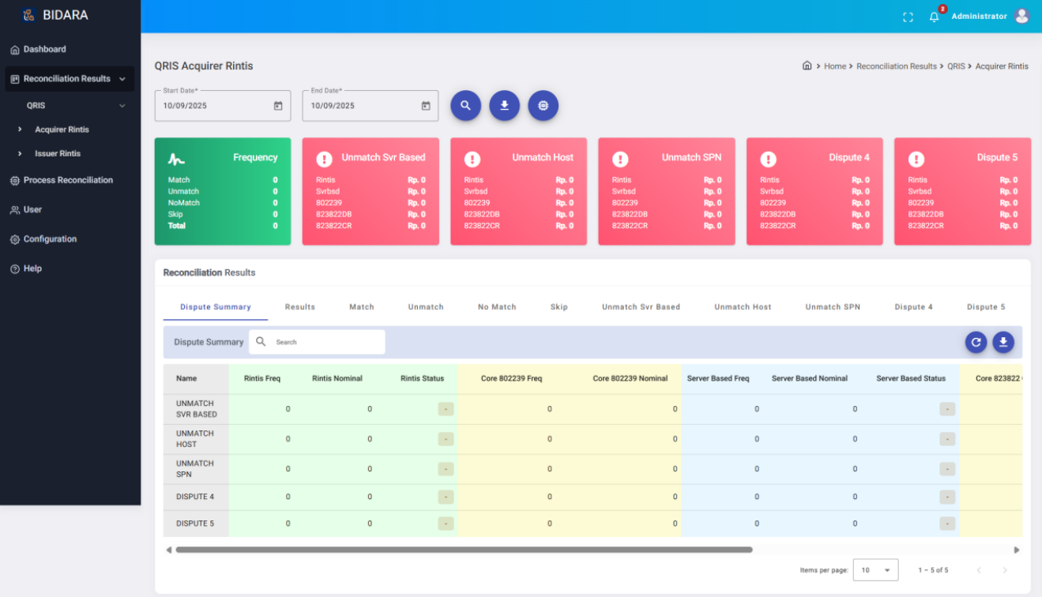Switch to the No Match tab
The height and width of the screenshot is (597, 1042).
496,307
